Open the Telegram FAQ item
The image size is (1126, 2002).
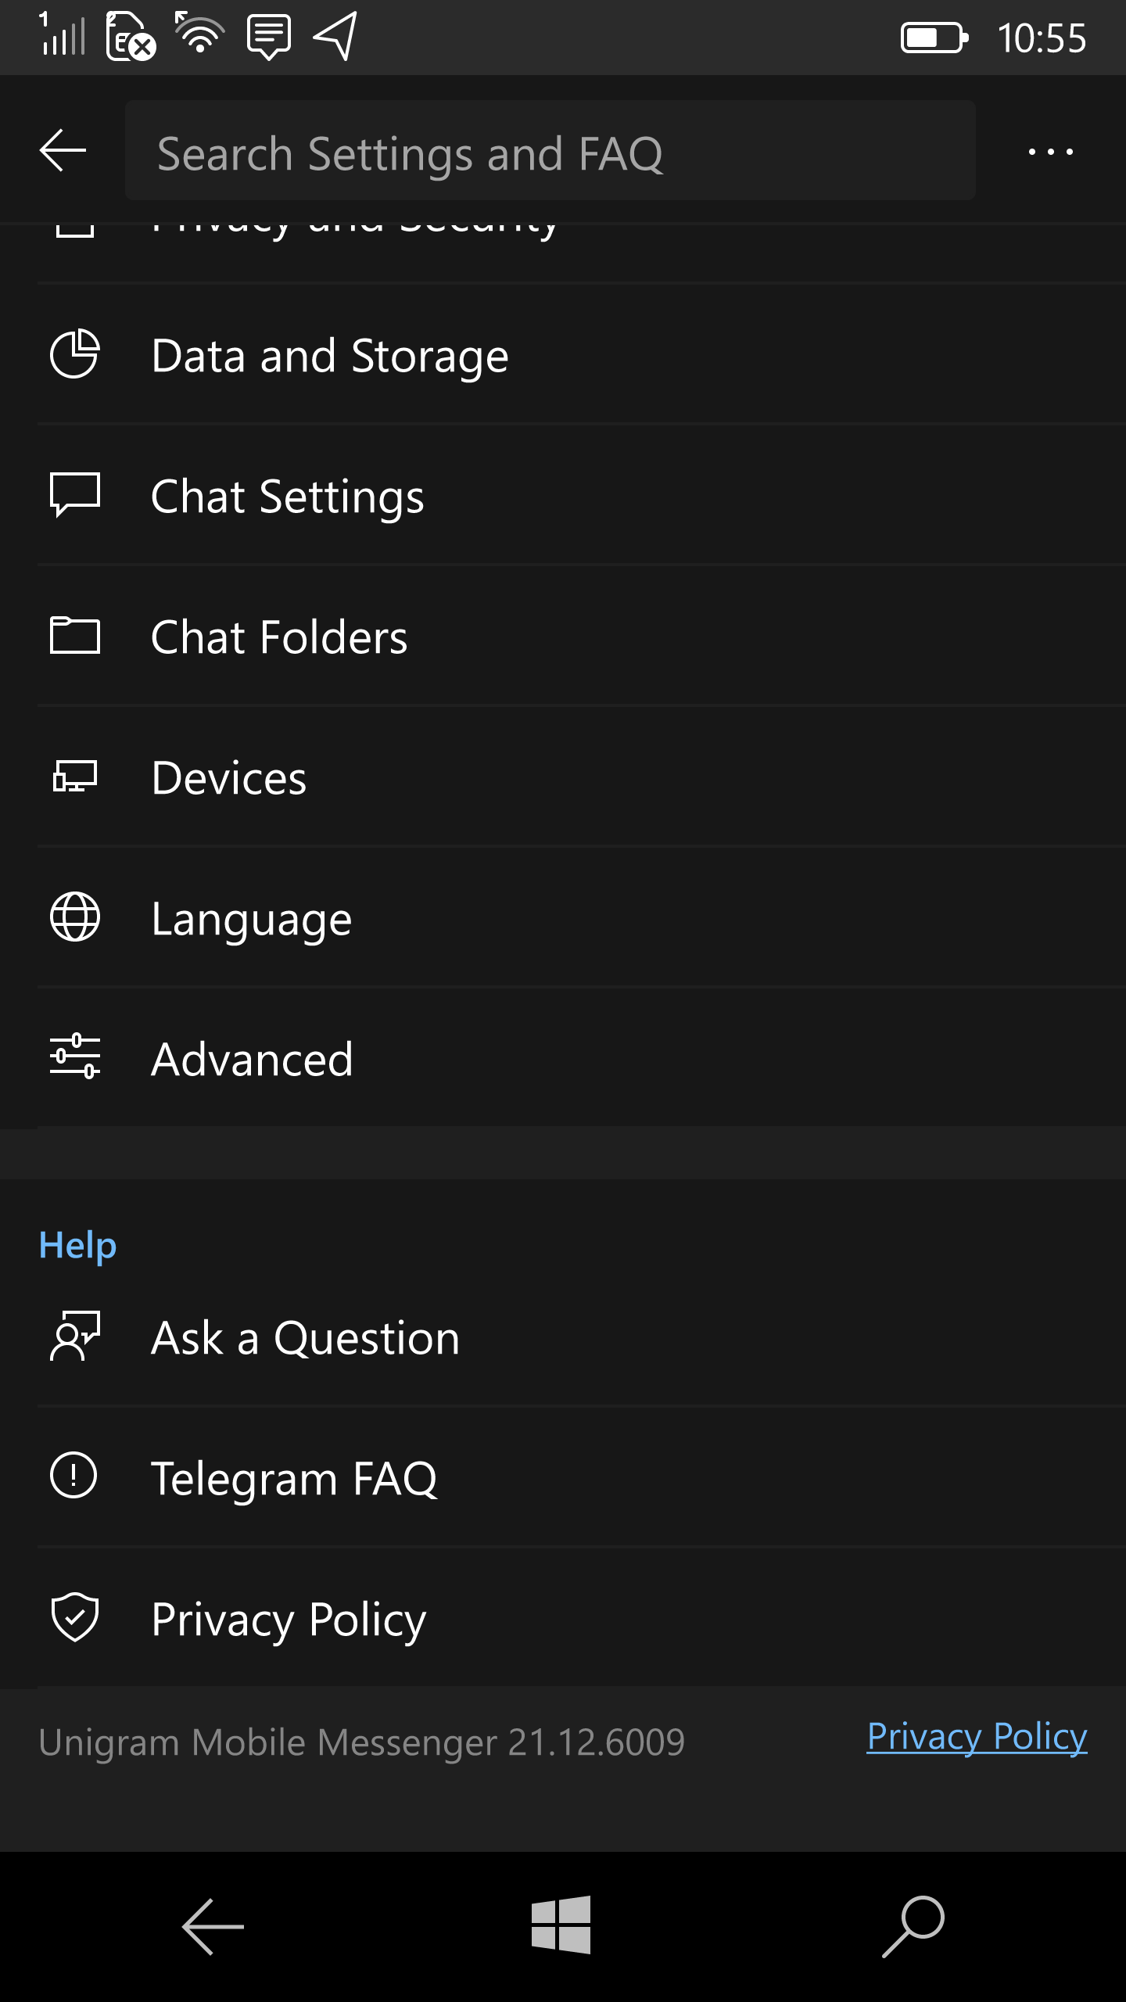582,1477
